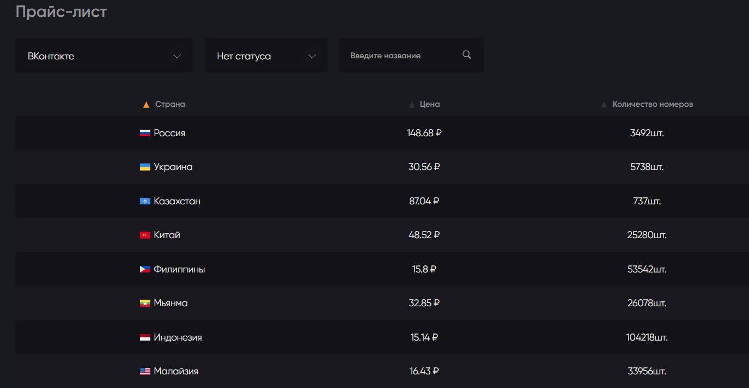Click the China flag icon
Viewport: 749px width, 388px height.
pyautogui.click(x=145, y=235)
